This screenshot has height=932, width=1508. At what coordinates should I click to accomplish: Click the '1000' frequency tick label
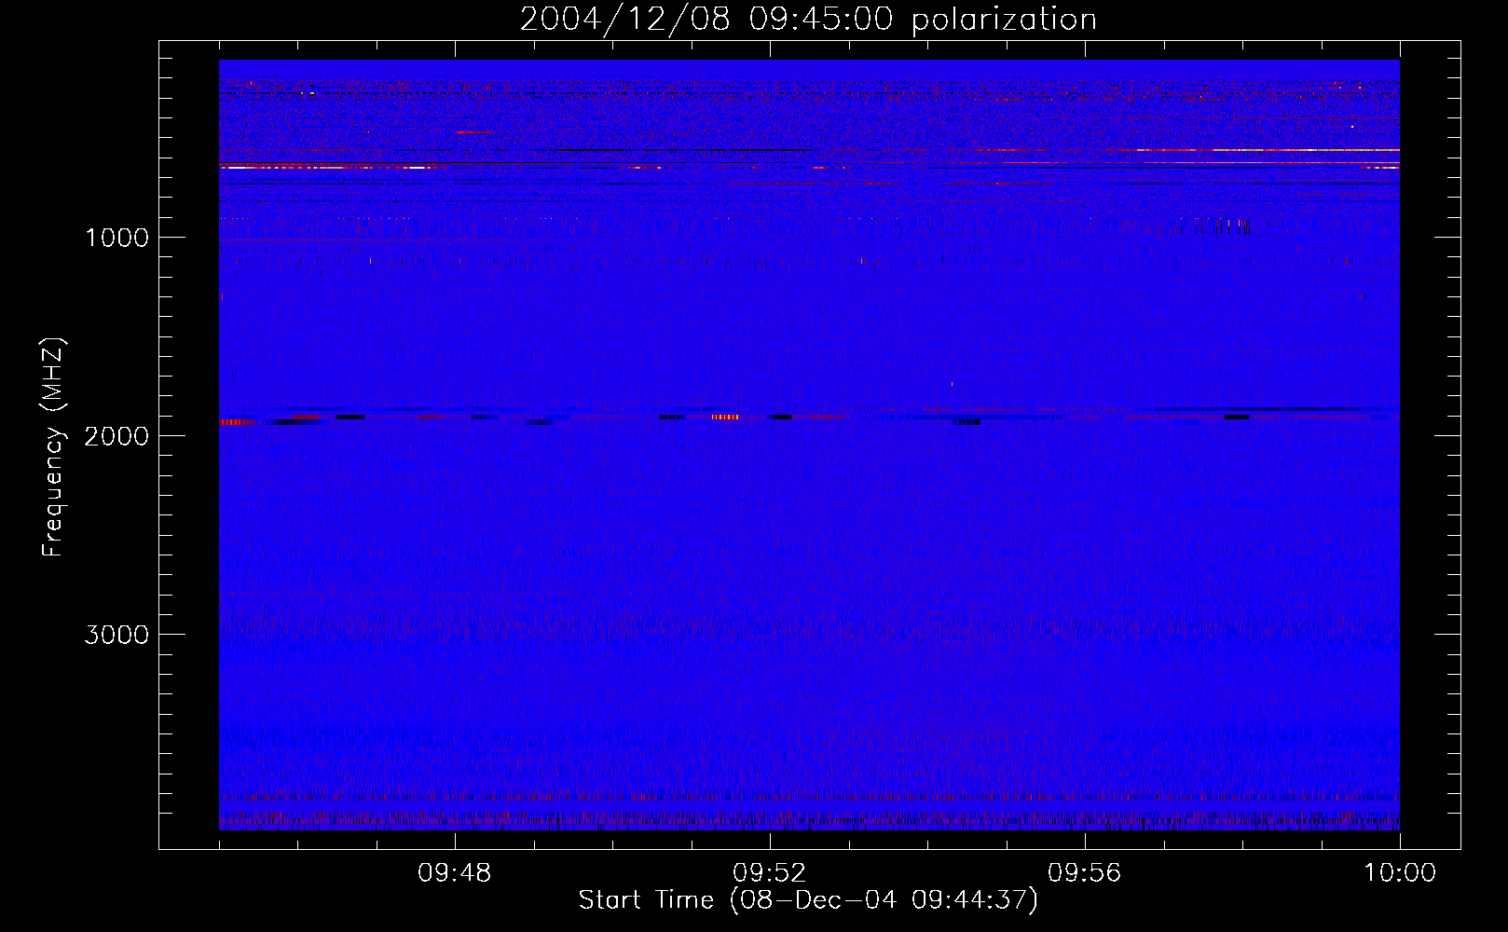click(117, 238)
